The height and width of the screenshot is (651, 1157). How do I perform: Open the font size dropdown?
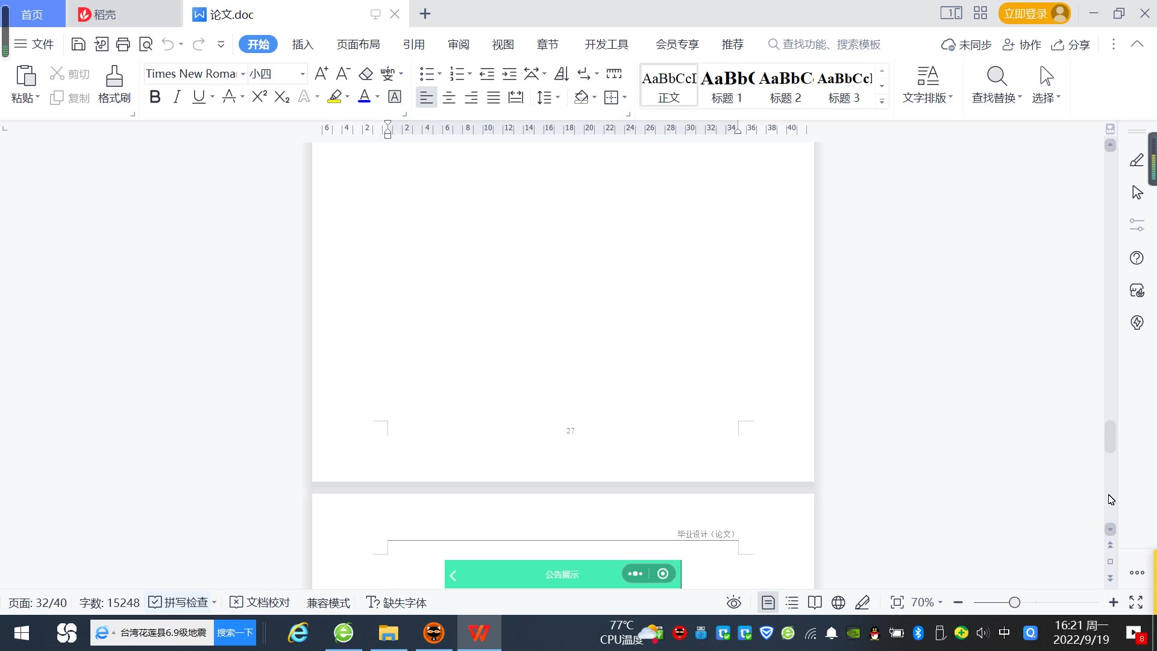point(303,74)
